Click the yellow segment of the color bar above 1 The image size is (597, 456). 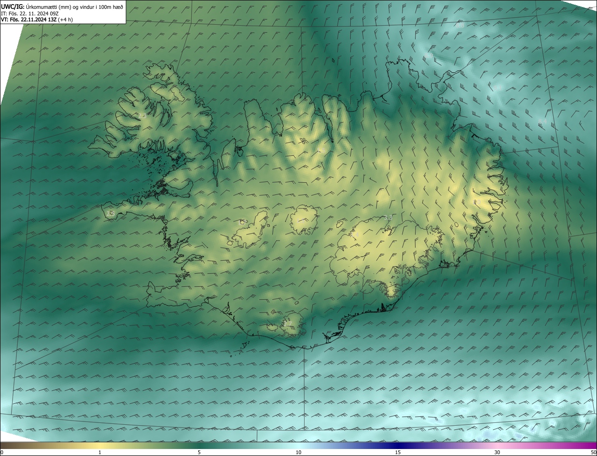coord(100,445)
